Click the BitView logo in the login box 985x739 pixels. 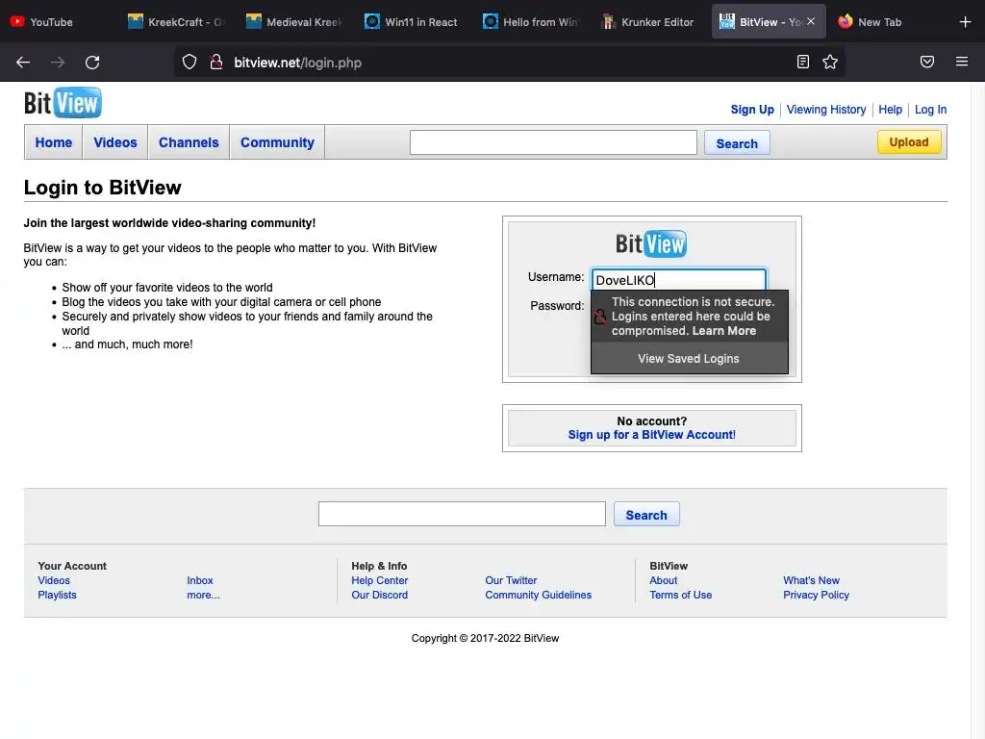coord(651,243)
